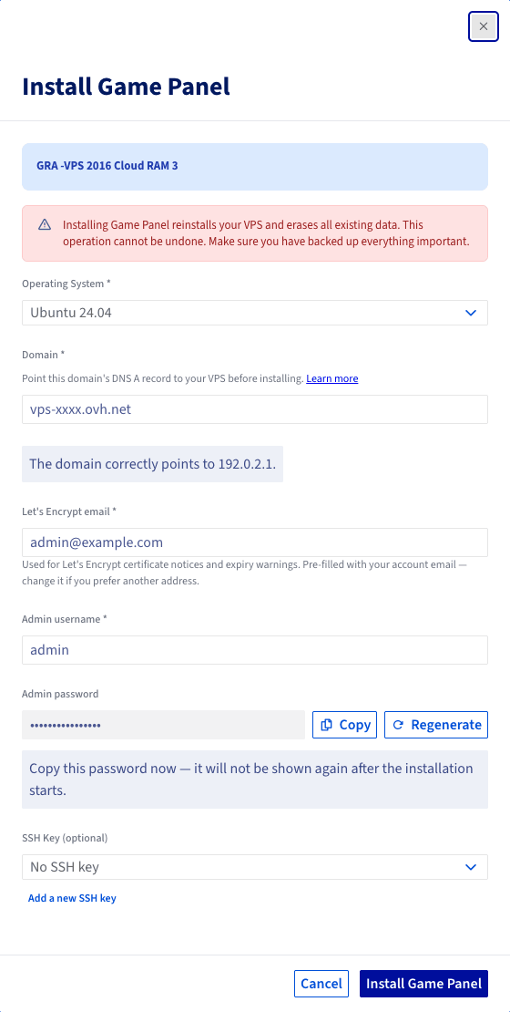Click the masked Admin password field

coord(163,725)
